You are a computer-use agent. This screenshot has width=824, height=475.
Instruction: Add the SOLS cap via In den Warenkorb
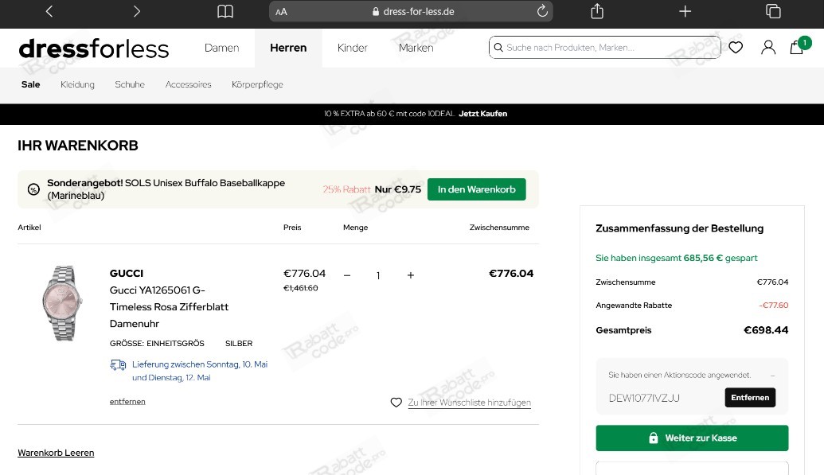[x=477, y=189]
